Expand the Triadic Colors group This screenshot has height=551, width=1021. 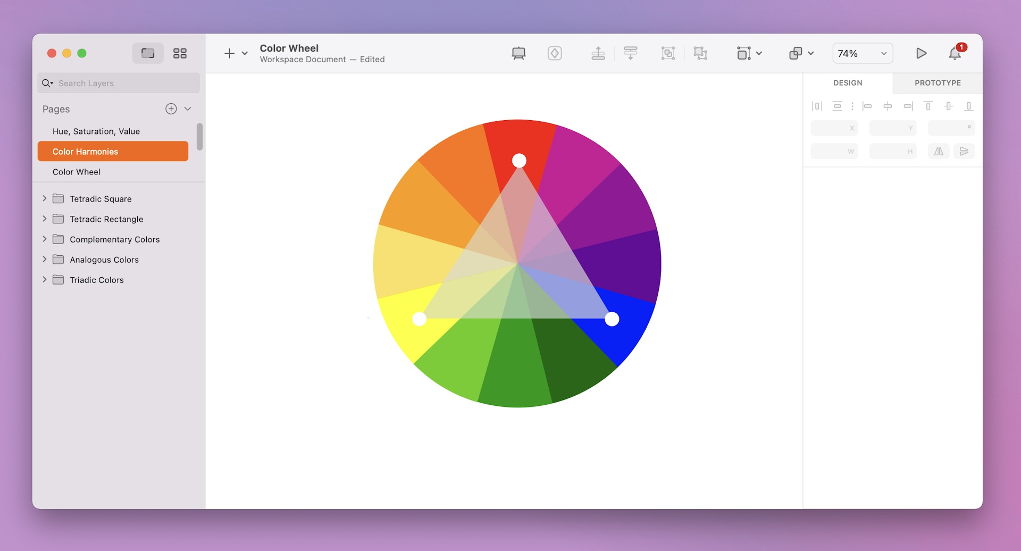(x=45, y=279)
